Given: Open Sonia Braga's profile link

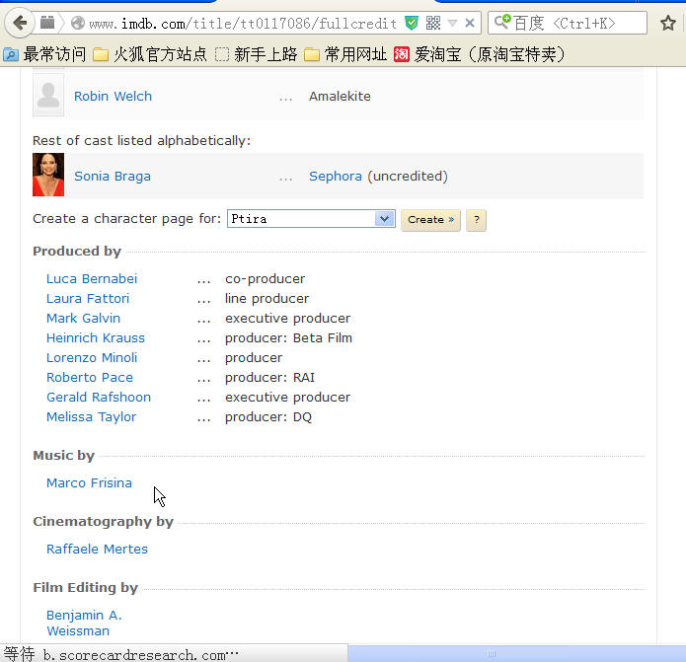Looking at the screenshot, I should (113, 177).
